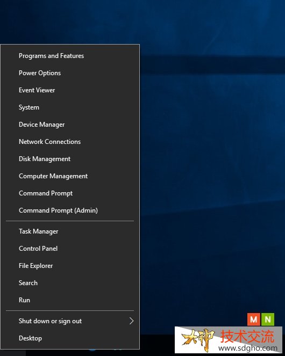The image size is (285, 356).
Task: Open the Run dialog entry
Action: tap(70, 300)
